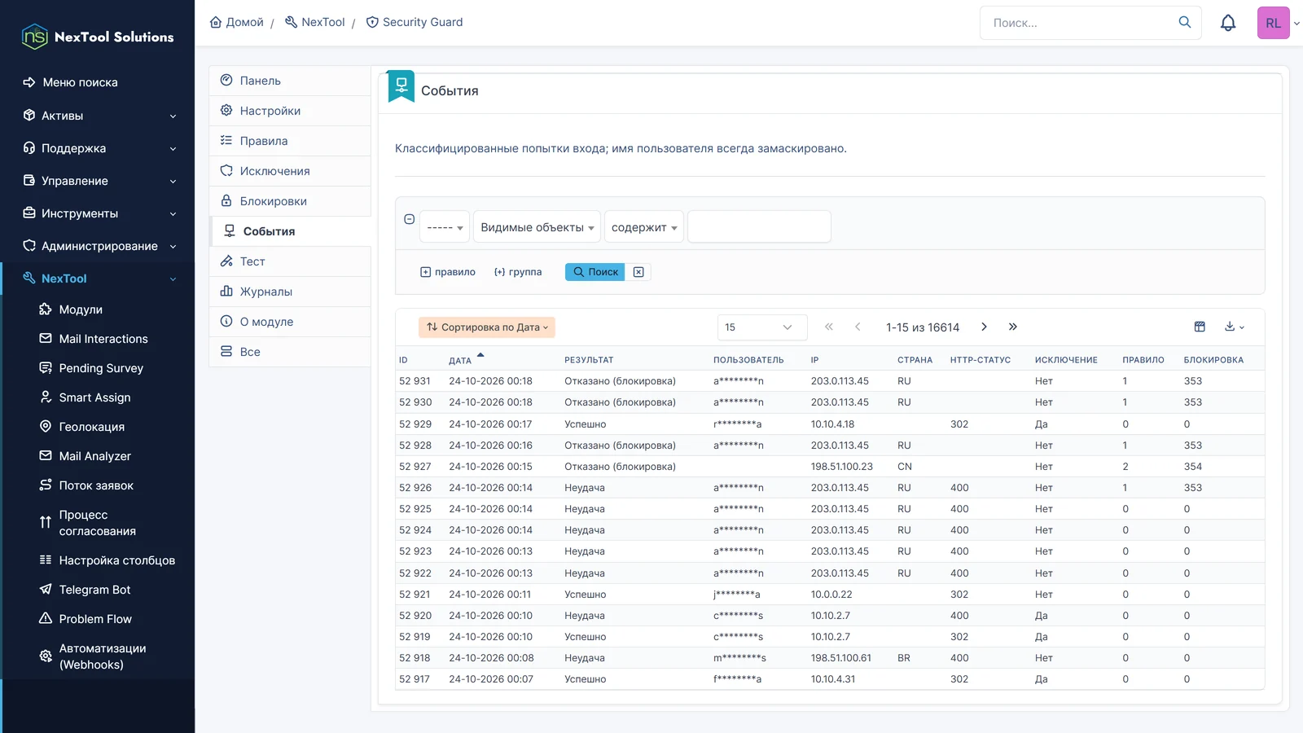
Task: Click the Домой breadcrumb link
Action: tap(237, 22)
